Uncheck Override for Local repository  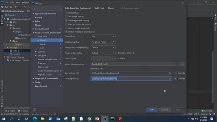176,78
